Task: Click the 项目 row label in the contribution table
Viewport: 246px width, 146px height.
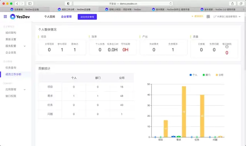Action: [50, 87]
